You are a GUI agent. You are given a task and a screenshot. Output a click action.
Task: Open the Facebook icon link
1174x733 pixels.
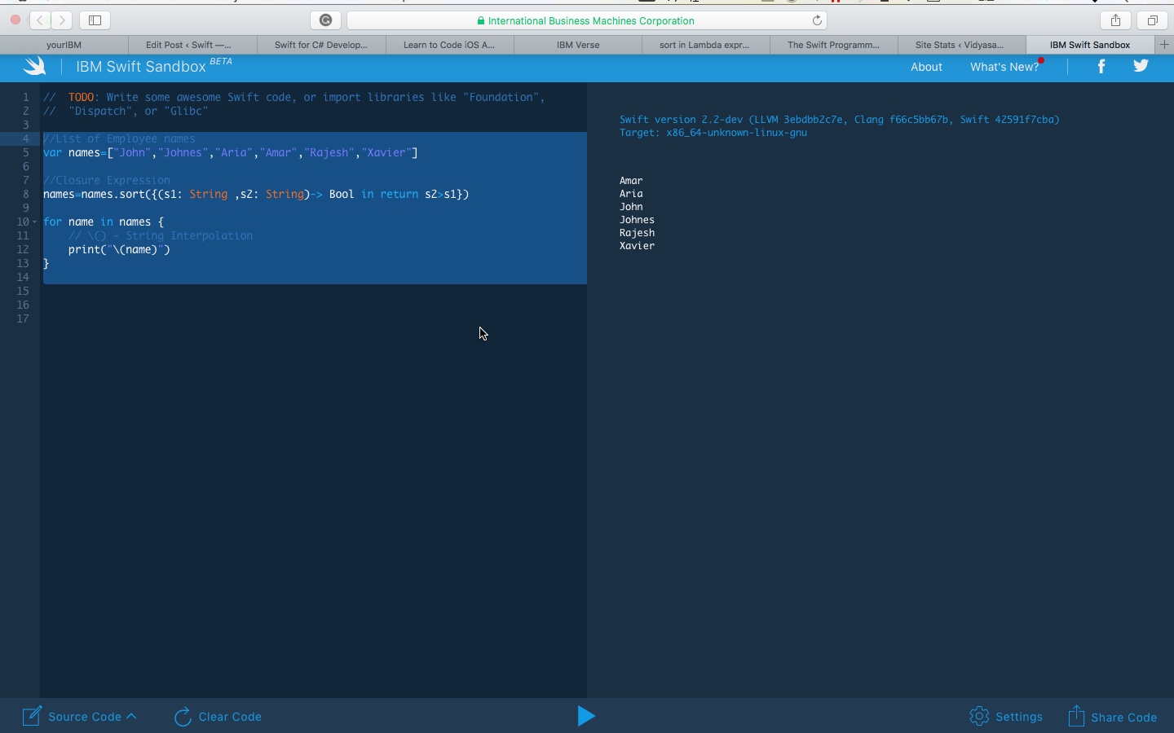coord(1101,67)
